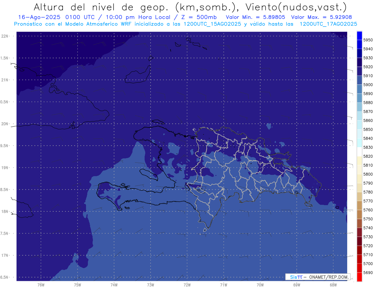Click the 'Valor Max. = 5.92908' text
The width and height of the screenshot is (374, 289).
click(321, 17)
